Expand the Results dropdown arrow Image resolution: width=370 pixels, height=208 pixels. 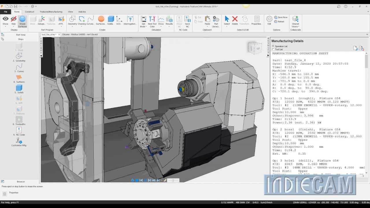click(169, 27)
